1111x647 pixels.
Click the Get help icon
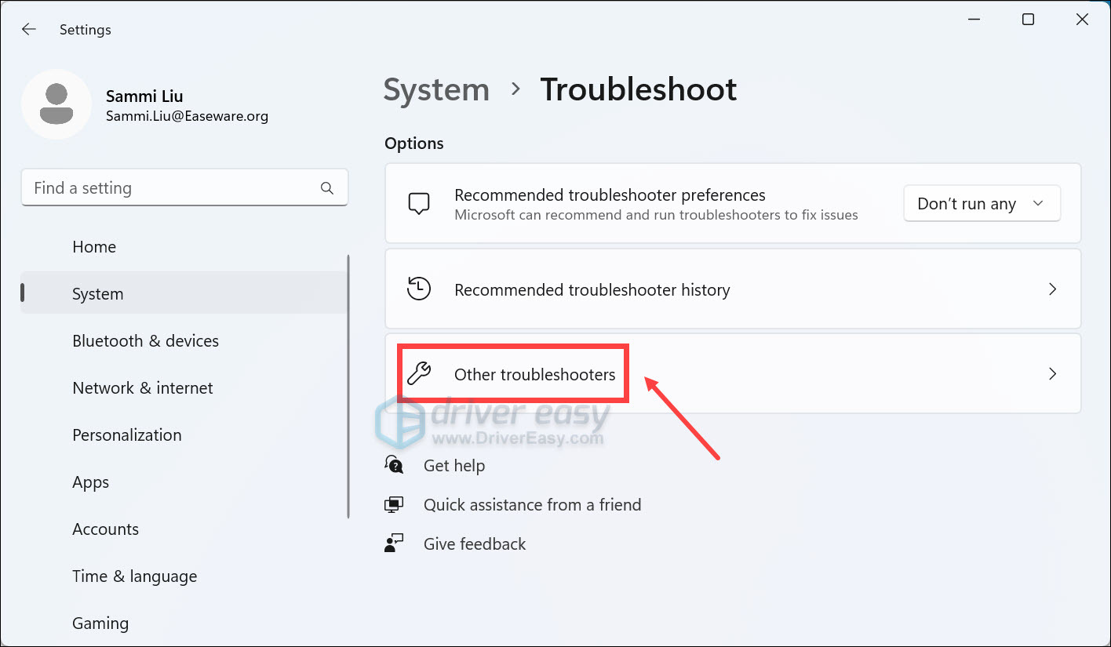coord(394,465)
